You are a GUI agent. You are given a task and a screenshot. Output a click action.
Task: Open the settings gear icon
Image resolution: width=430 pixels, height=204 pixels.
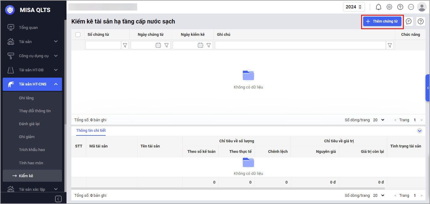(389, 7)
